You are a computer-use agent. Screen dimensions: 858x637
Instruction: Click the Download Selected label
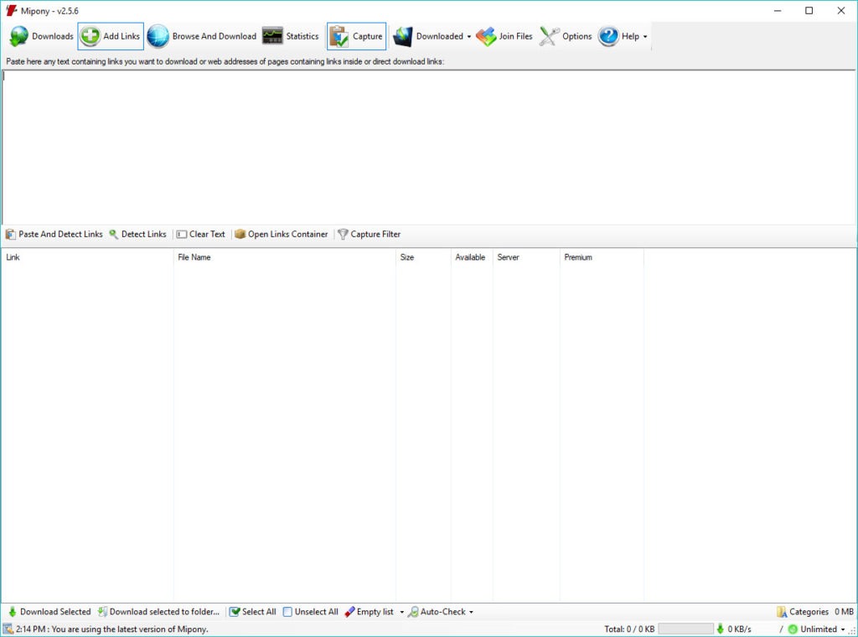click(55, 612)
